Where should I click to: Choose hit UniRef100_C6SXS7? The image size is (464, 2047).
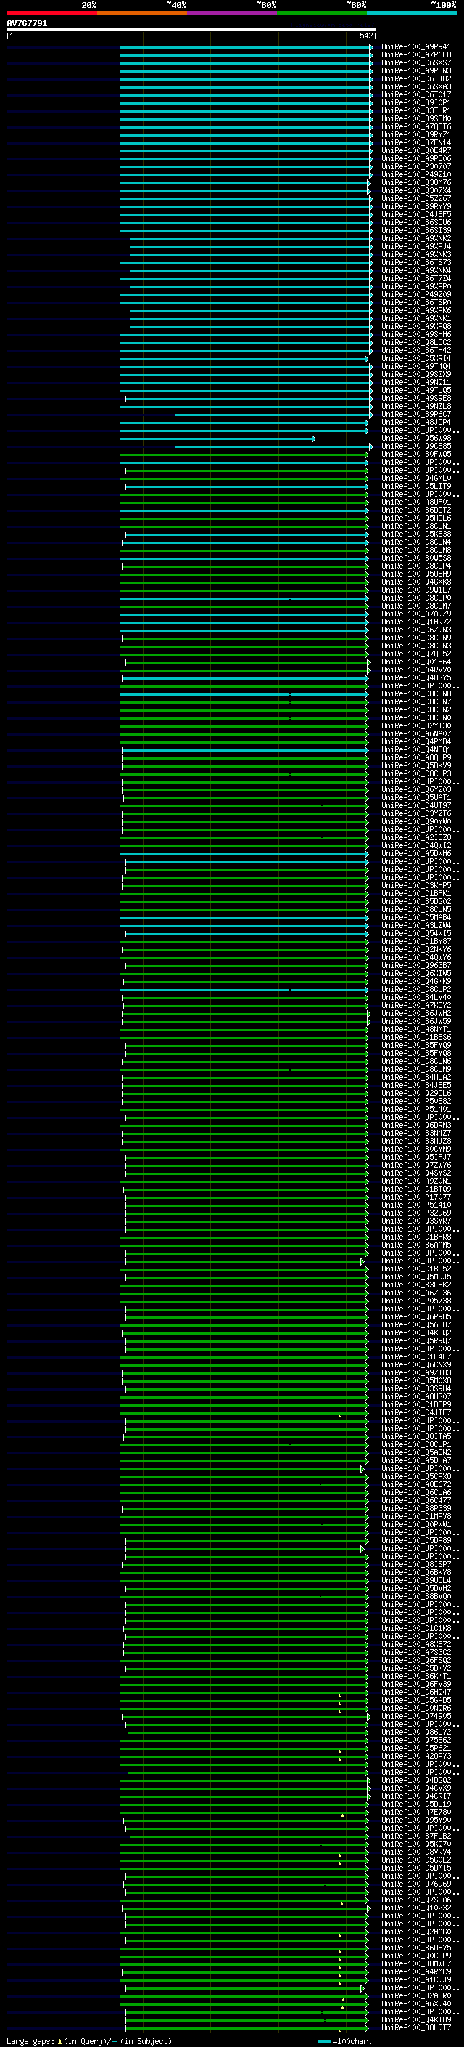415,62
